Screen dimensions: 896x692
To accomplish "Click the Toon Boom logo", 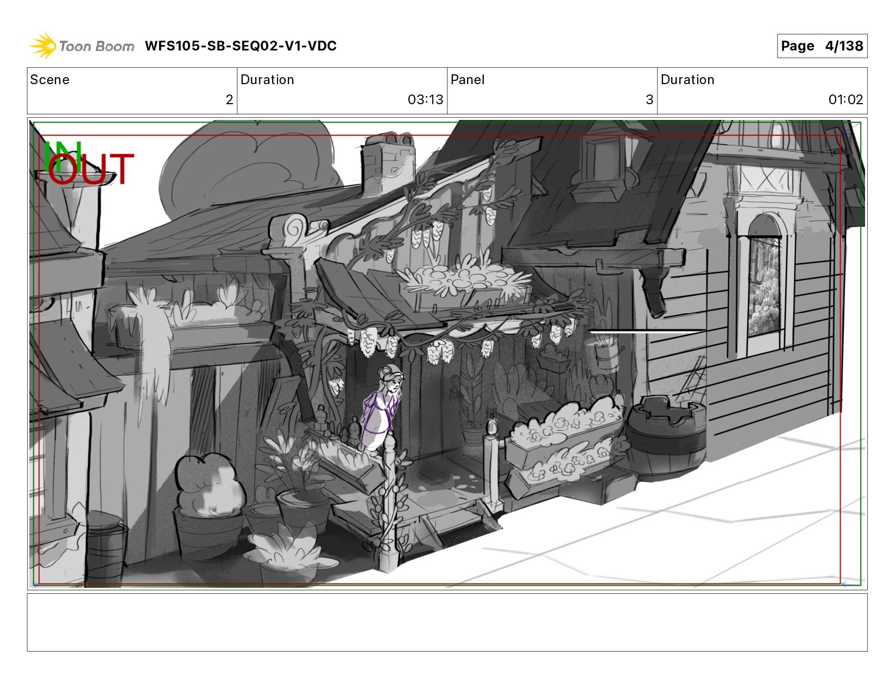I will point(82,46).
